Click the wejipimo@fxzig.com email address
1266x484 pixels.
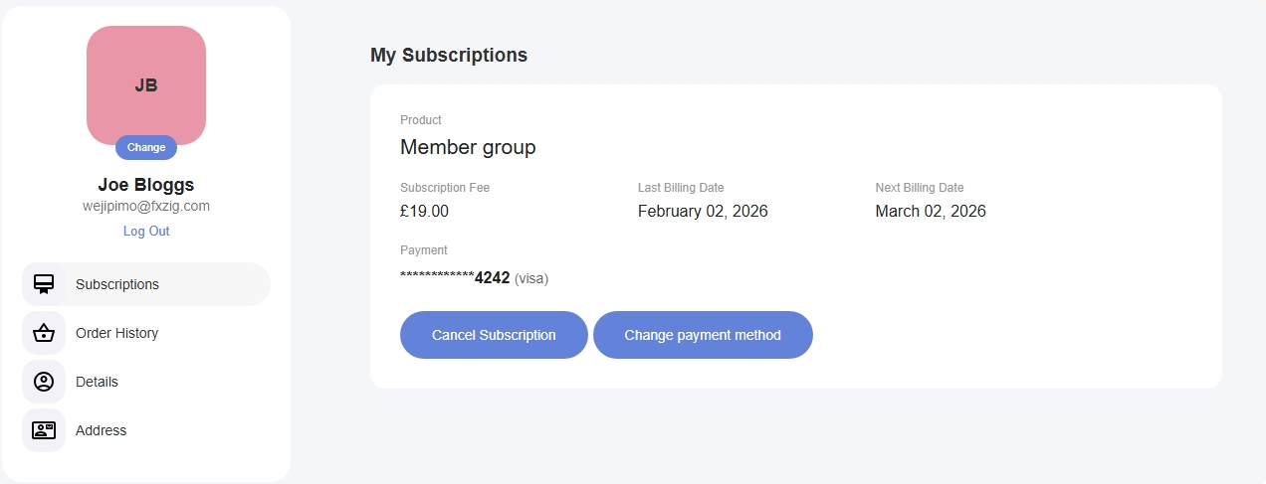(146, 206)
